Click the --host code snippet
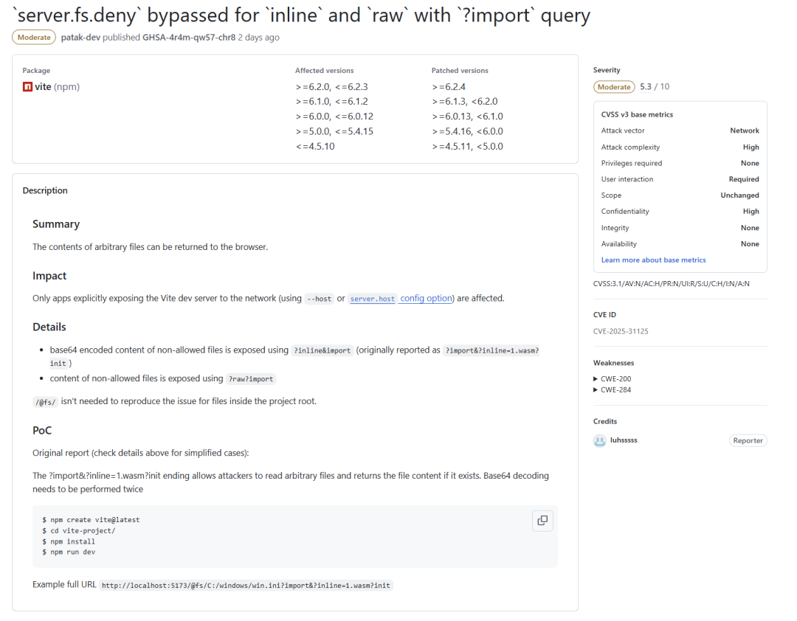The image size is (797, 621). pyautogui.click(x=320, y=299)
